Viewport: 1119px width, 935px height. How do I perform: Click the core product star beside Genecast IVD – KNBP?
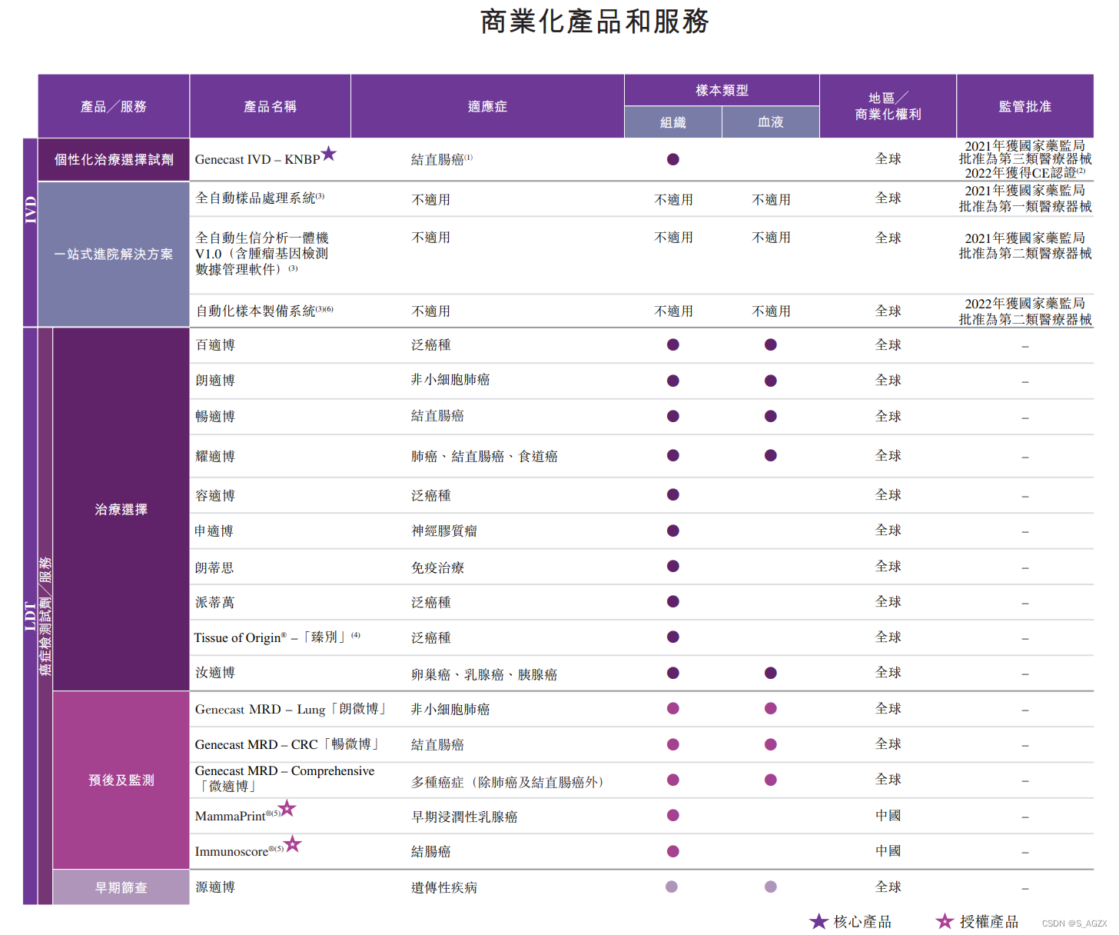329,154
